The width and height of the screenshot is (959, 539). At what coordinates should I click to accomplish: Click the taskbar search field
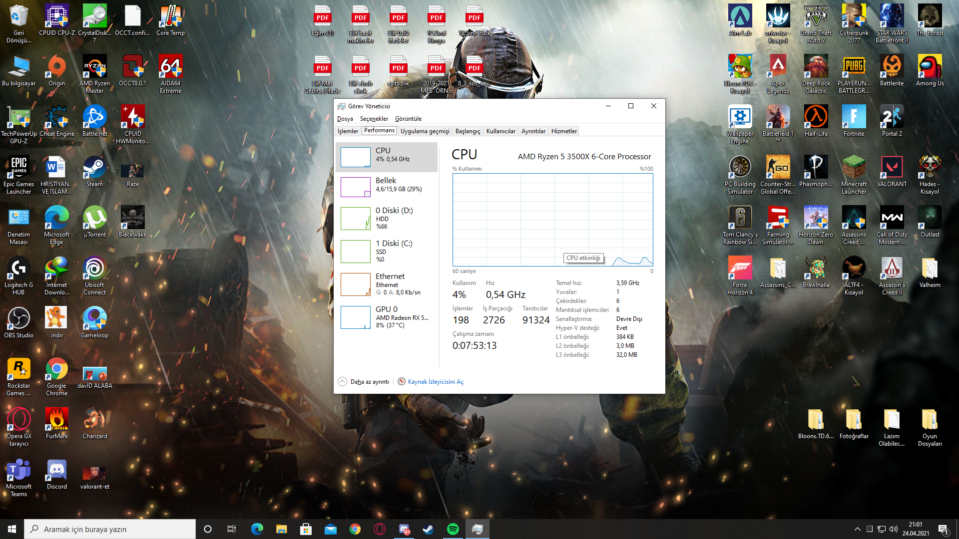coord(110,529)
